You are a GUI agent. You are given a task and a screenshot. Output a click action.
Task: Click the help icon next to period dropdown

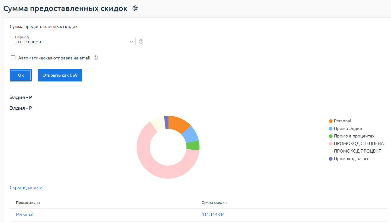141,42
